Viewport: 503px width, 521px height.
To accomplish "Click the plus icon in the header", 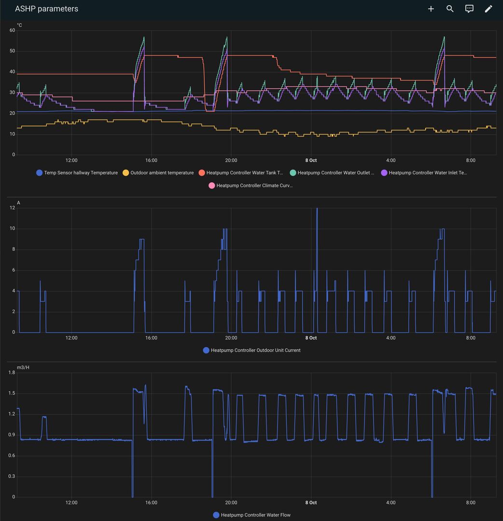I will pyautogui.click(x=431, y=9).
